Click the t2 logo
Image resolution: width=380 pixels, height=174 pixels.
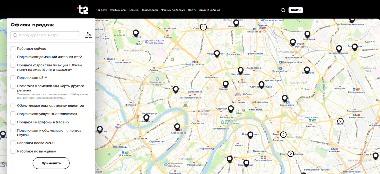pos(83,10)
